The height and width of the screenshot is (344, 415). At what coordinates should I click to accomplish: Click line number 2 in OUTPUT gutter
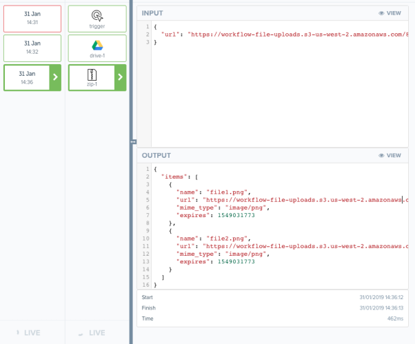[x=147, y=176]
